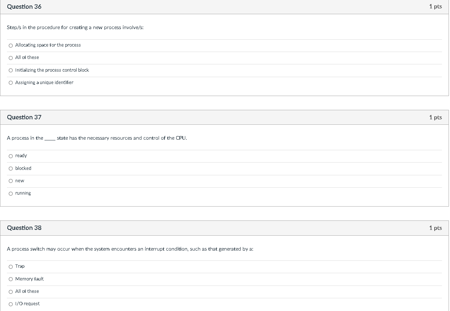This screenshot has height=311, width=450.
Task: Choose the 'blocked' state answer
Action: [11, 168]
